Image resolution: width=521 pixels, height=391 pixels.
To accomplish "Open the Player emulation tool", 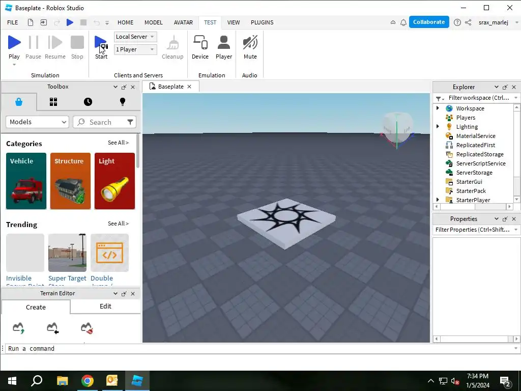I will tap(224, 47).
